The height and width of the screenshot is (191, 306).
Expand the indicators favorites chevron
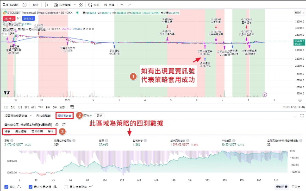coord(75,5)
